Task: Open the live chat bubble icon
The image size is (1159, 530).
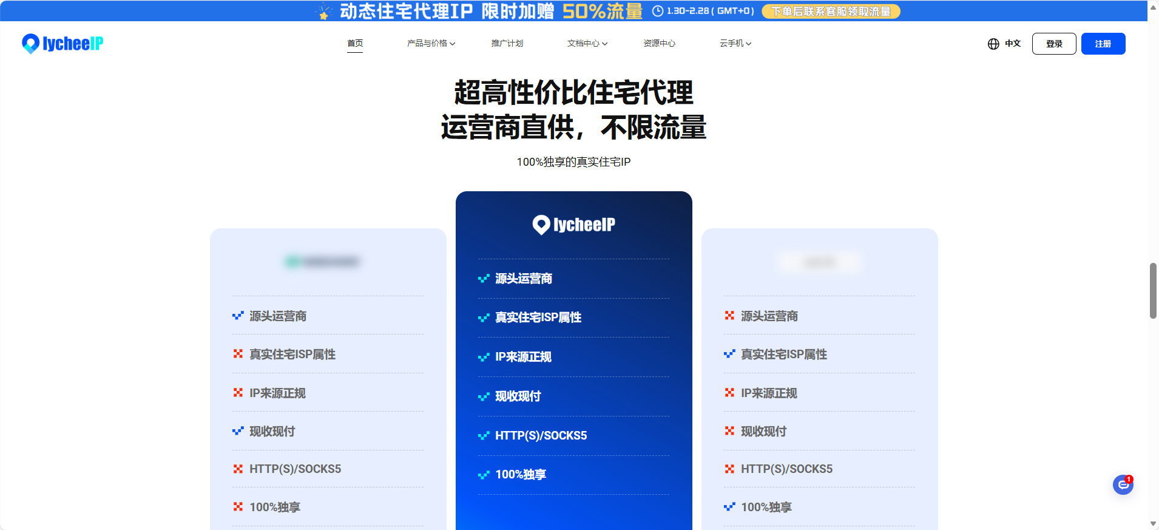Action: click(1123, 484)
